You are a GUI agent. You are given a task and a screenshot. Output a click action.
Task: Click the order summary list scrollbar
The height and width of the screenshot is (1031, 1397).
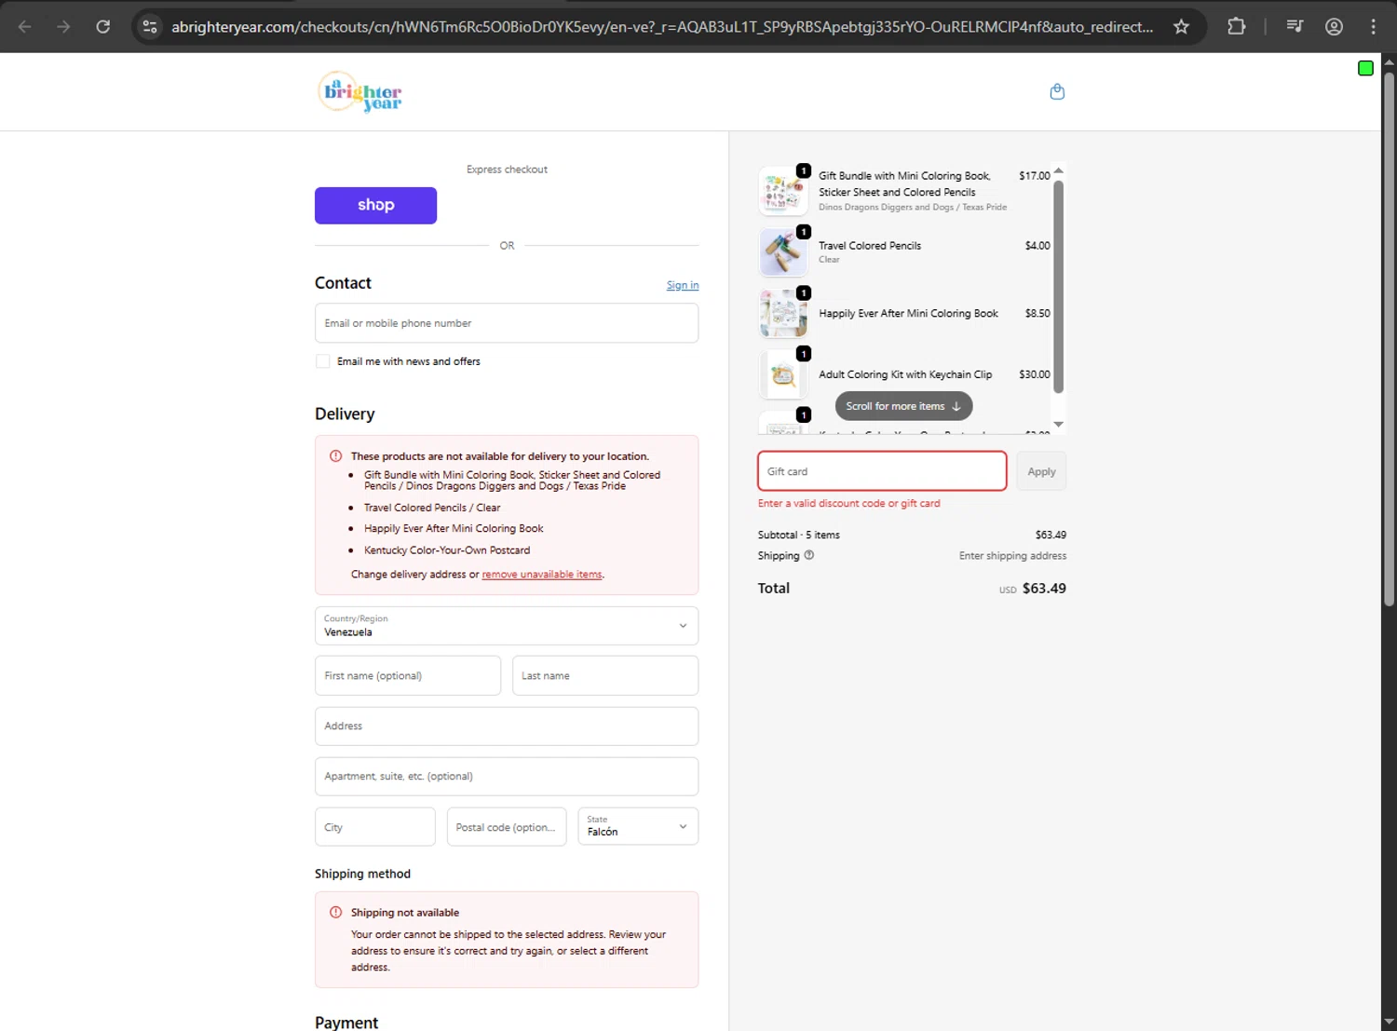(x=1058, y=287)
